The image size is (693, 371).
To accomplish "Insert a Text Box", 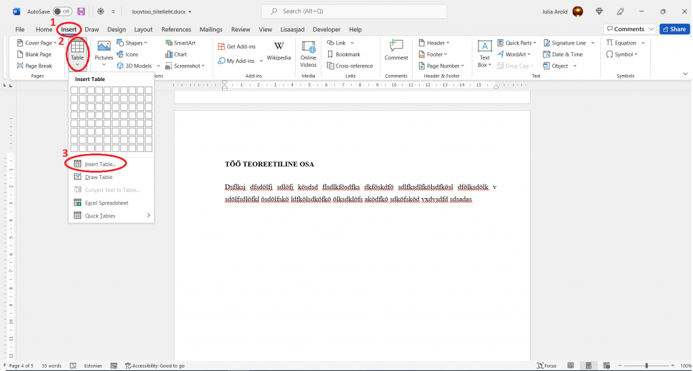I will click(485, 54).
